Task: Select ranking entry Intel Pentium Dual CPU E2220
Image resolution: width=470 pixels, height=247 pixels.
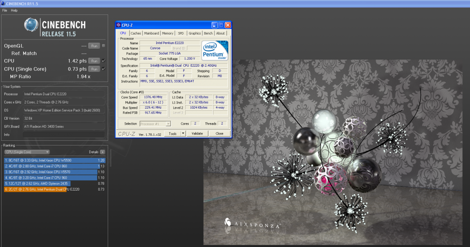Action: click(54, 189)
